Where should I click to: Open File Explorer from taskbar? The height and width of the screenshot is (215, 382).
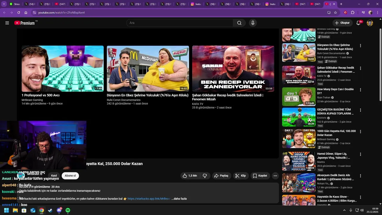[x=15, y=210]
